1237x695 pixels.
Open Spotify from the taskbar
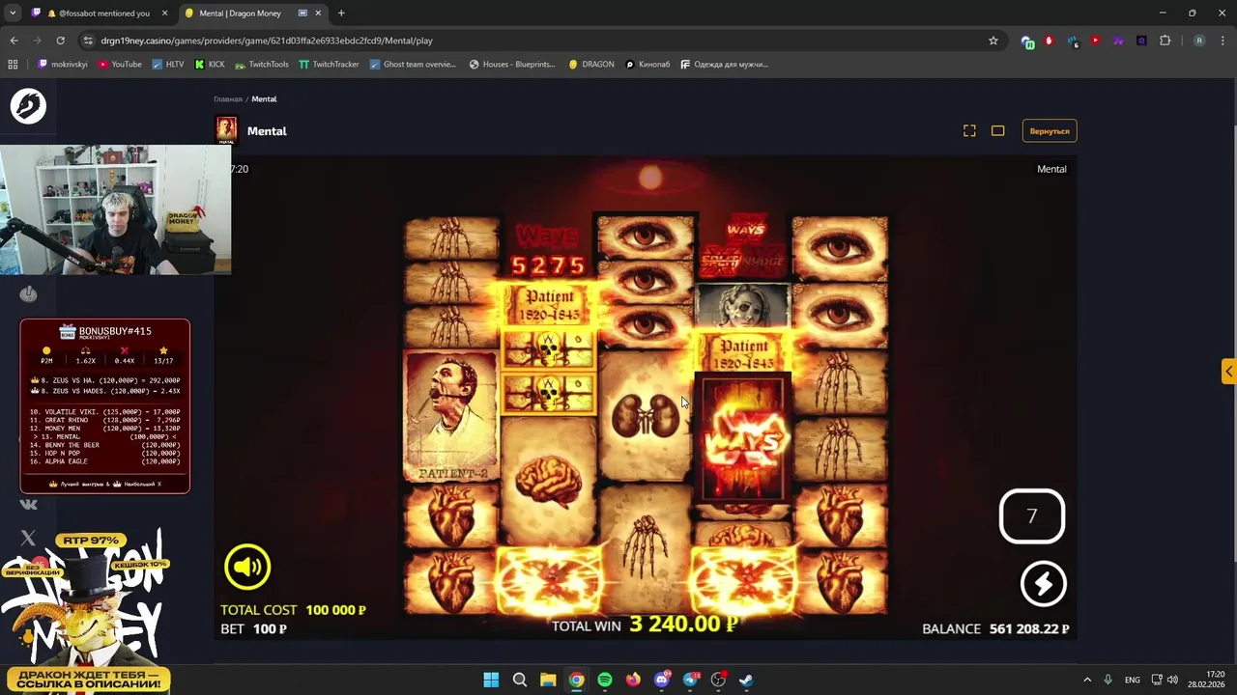click(x=605, y=680)
